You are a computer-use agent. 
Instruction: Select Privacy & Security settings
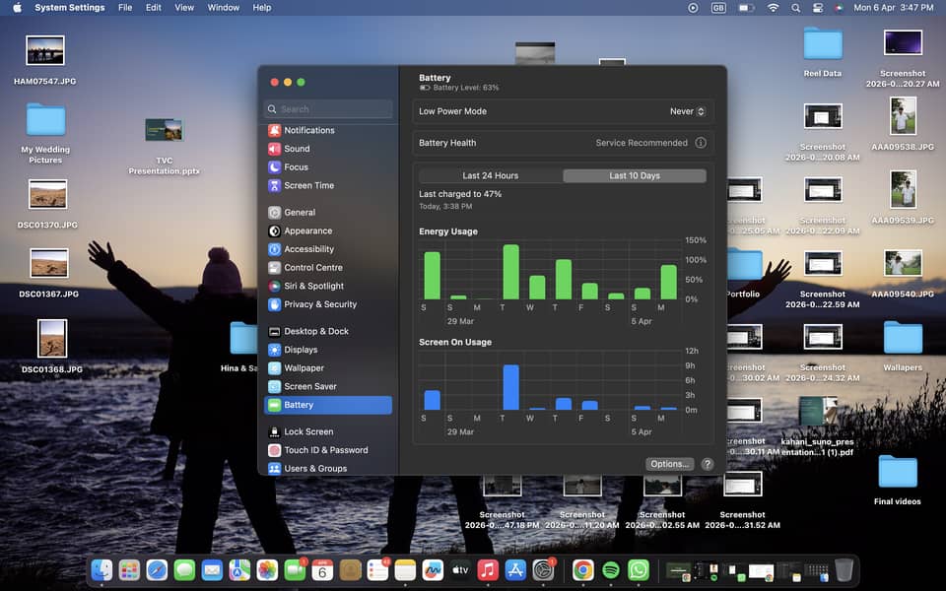coord(319,304)
